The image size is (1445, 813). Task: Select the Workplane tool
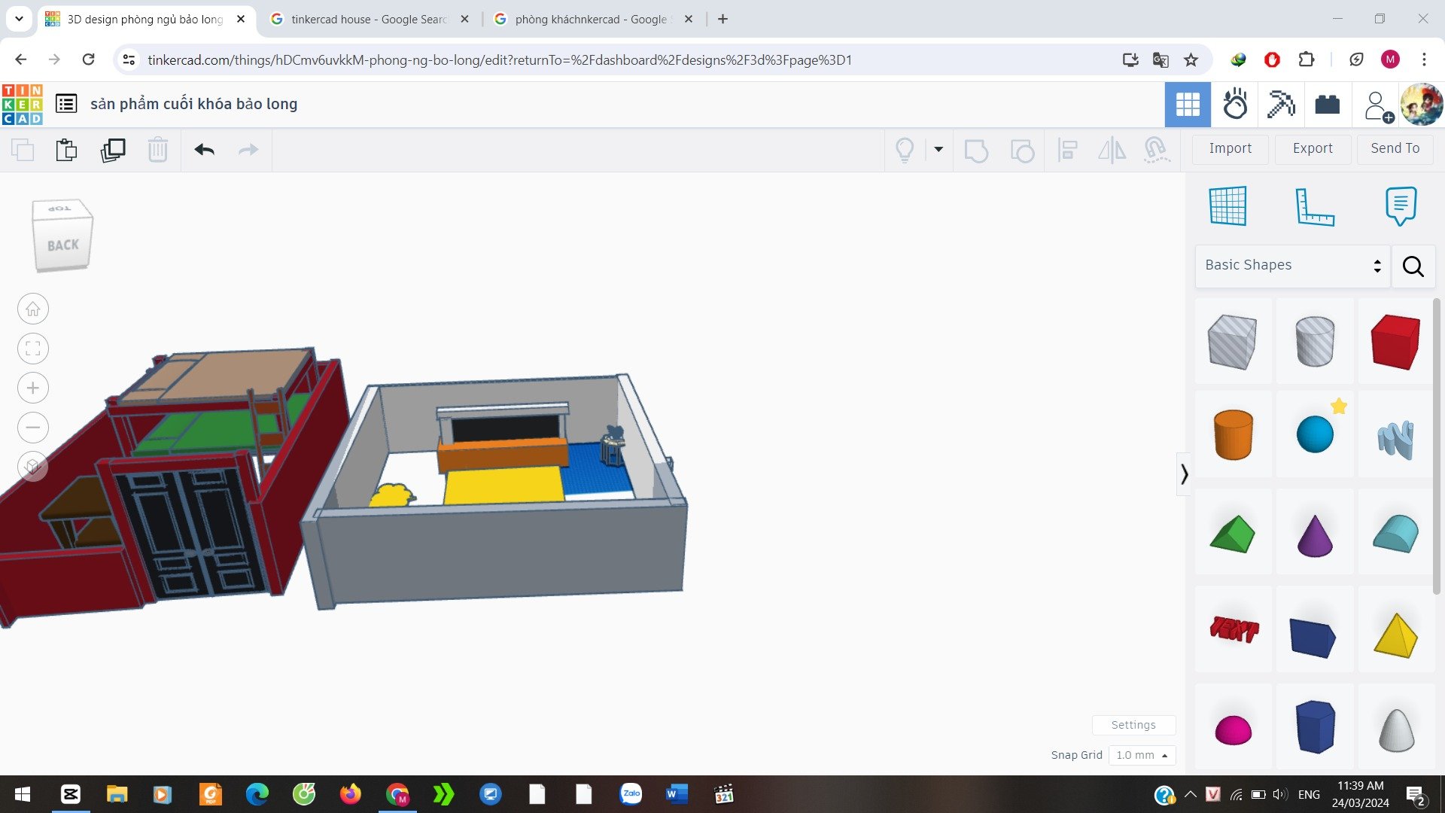1227,206
